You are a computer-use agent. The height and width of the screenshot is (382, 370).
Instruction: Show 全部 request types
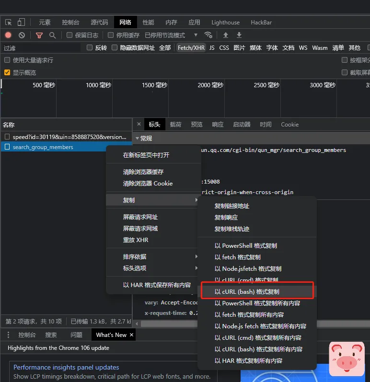coord(165,48)
